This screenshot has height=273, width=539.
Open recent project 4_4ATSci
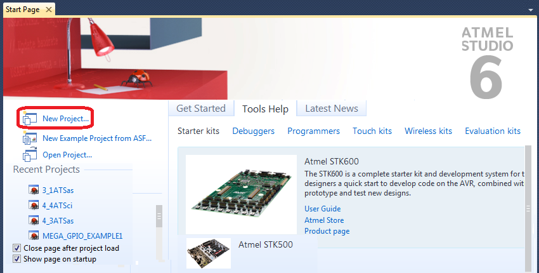pos(57,206)
